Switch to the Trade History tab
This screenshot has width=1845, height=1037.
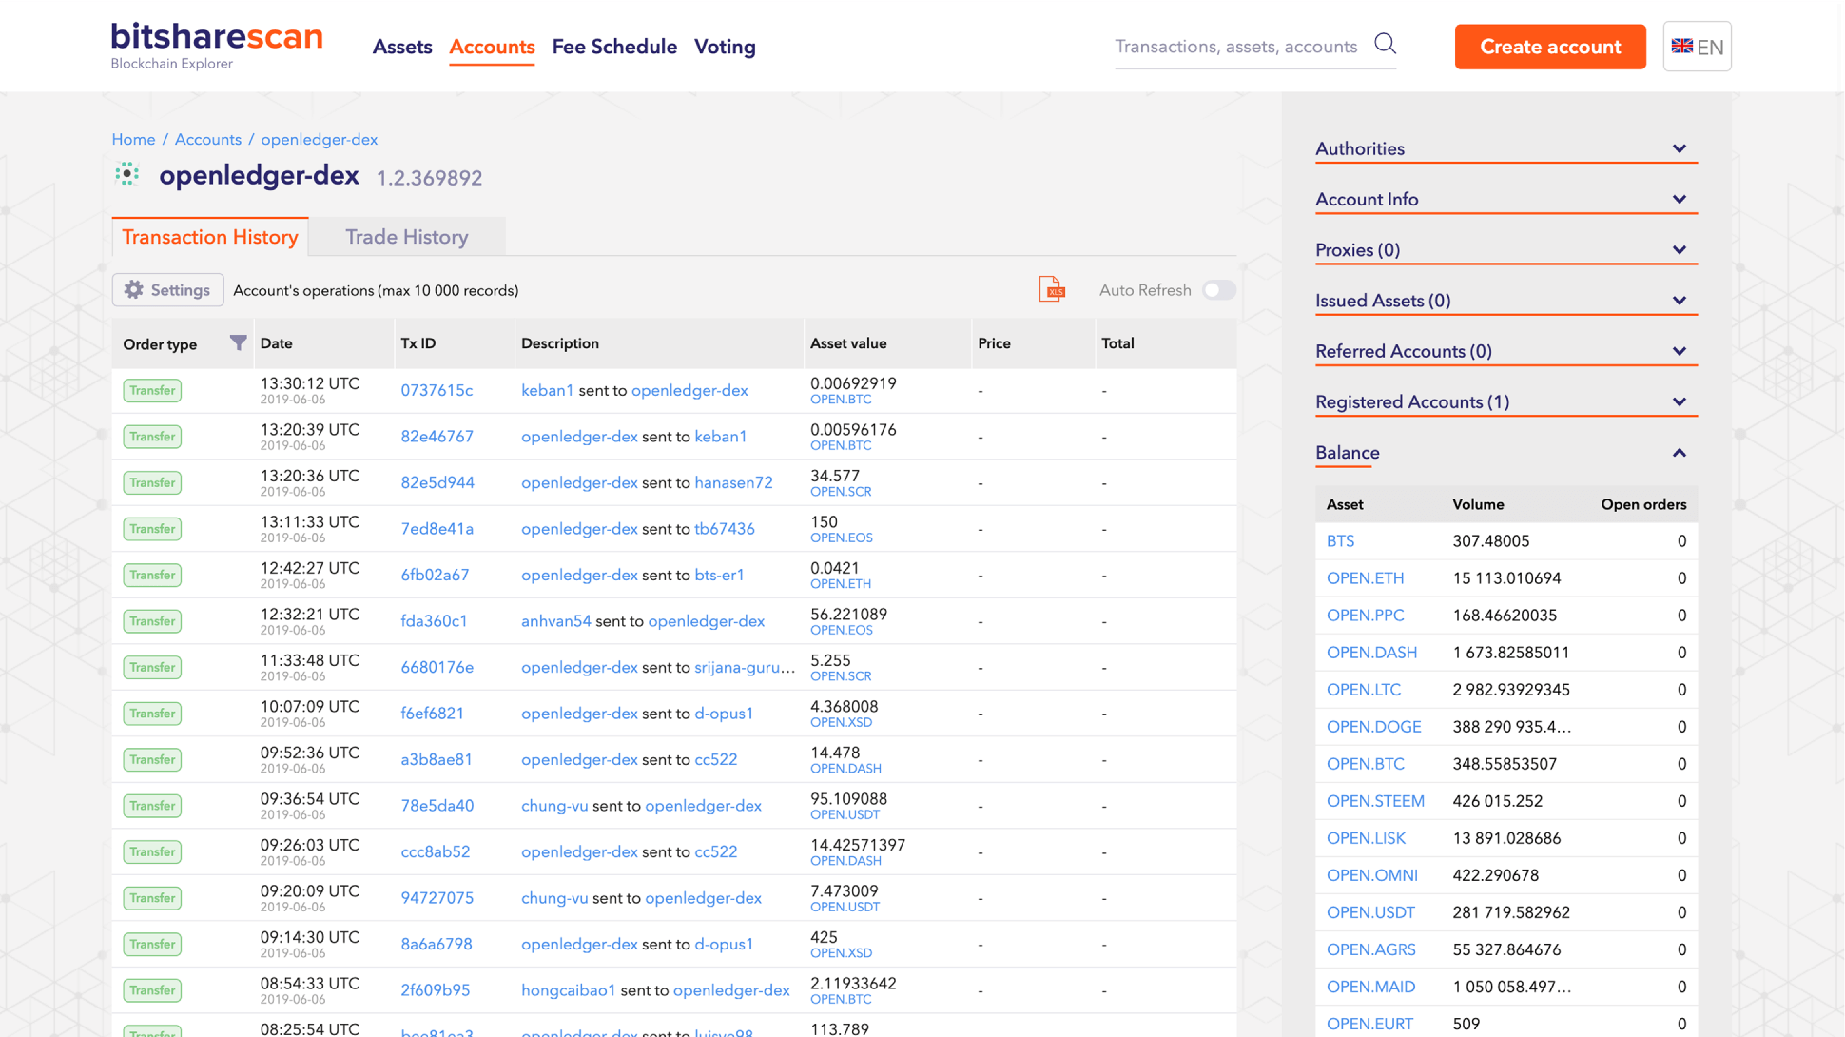406,237
